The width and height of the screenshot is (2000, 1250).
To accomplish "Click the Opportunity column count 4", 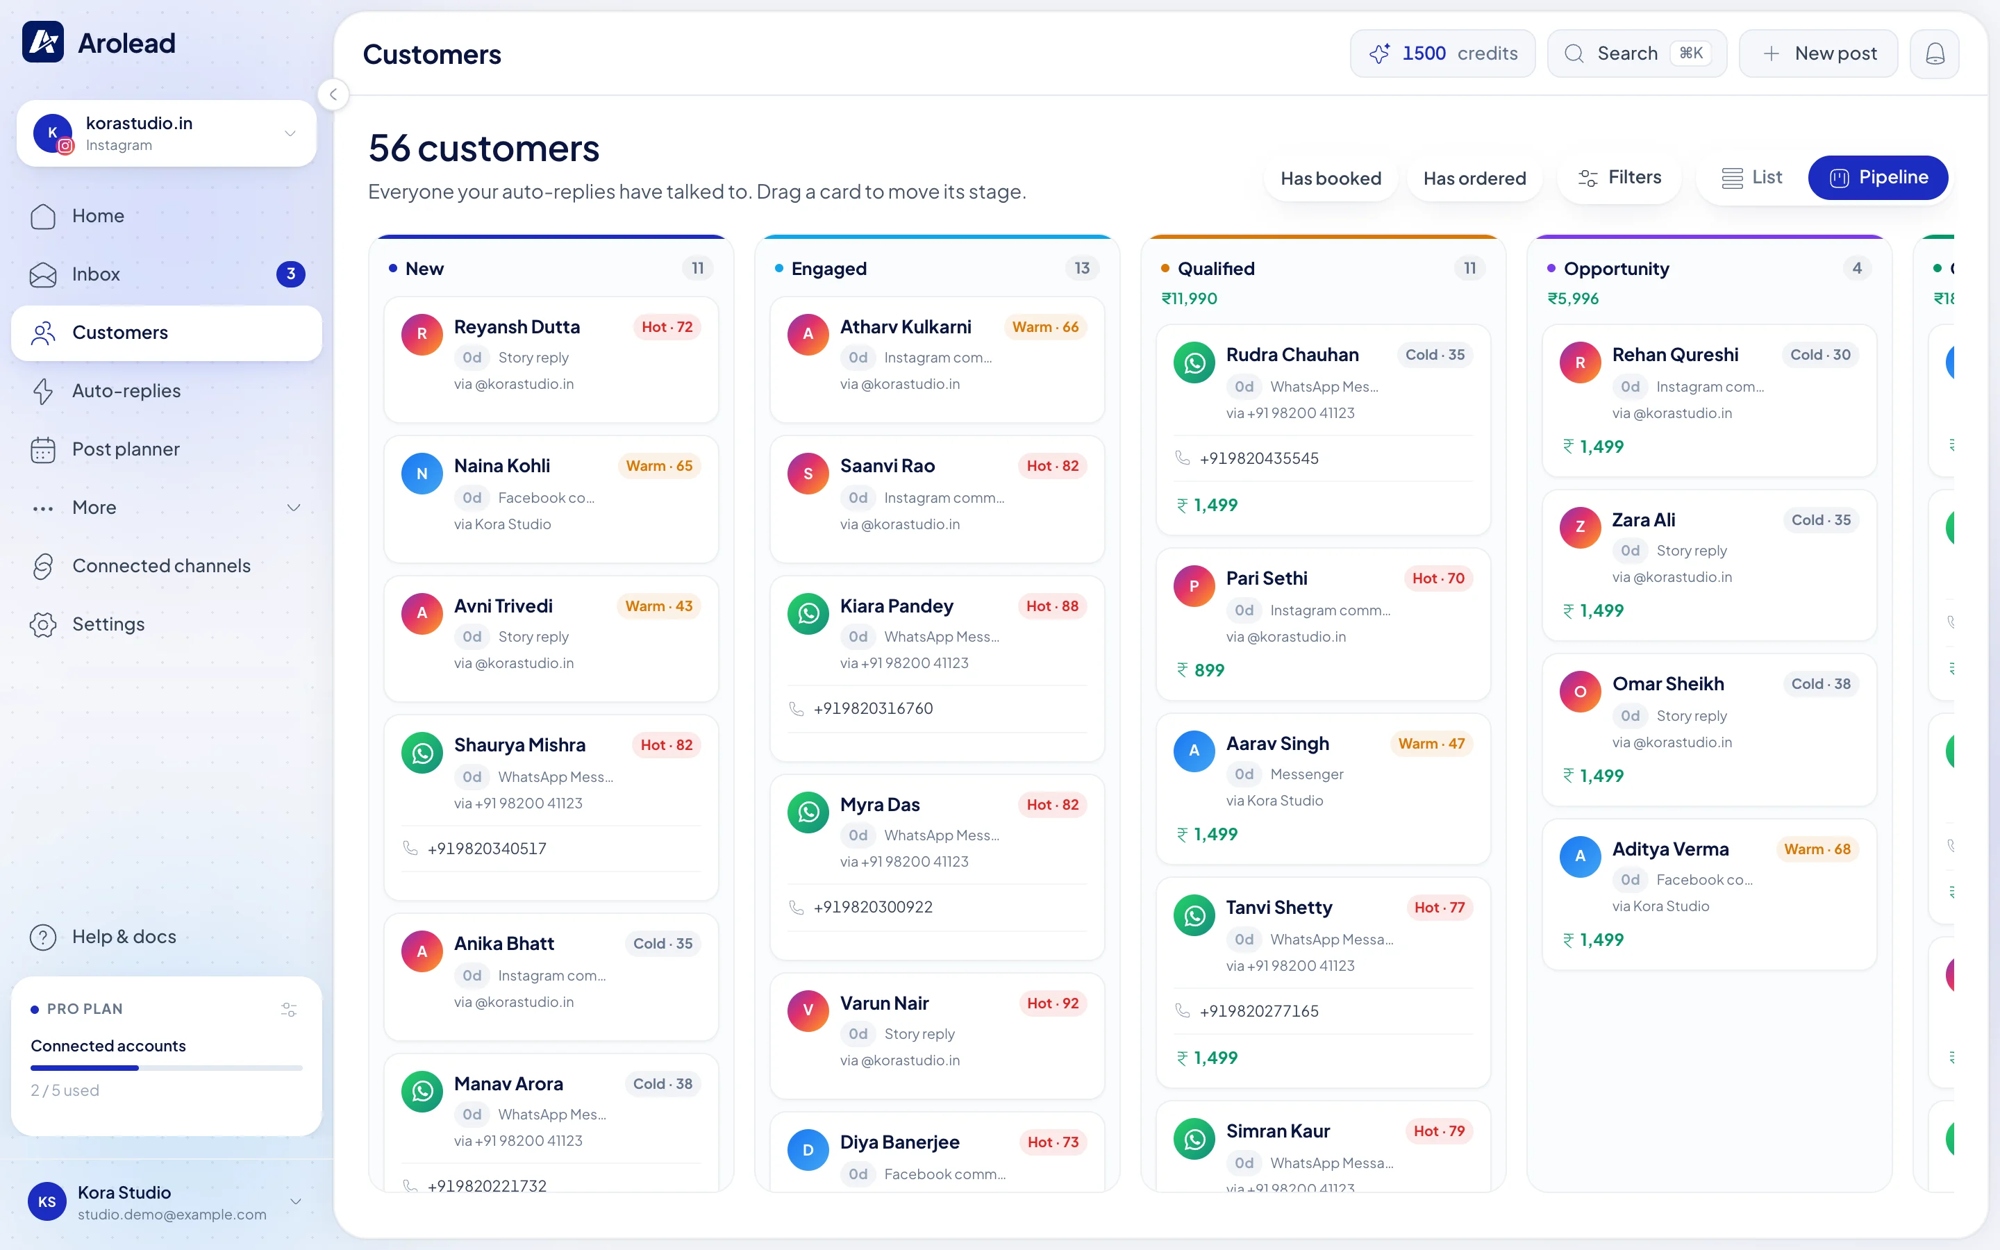I will (x=1857, y=268).
